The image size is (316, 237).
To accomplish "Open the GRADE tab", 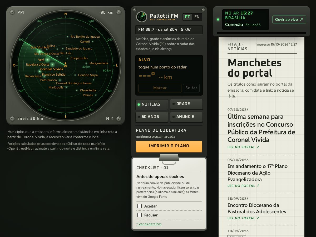I will 186,104.
